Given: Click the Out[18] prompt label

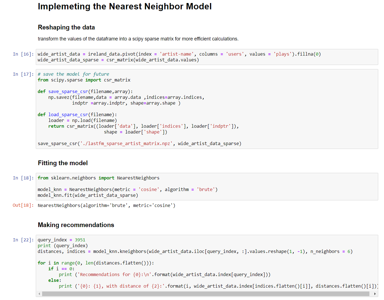Looking at the screenshot, I should pos(23,205).
